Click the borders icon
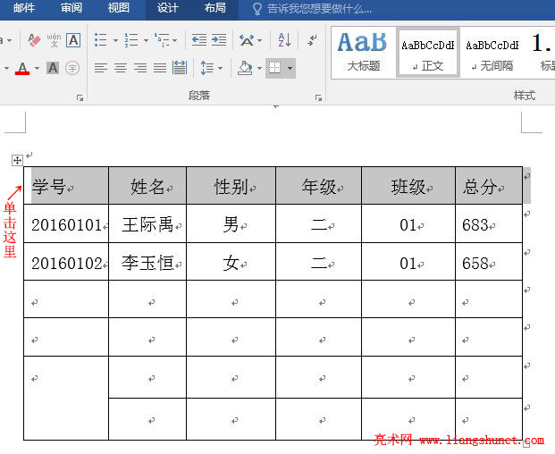Viewport: 555px width, 454px height. [275, 68]
